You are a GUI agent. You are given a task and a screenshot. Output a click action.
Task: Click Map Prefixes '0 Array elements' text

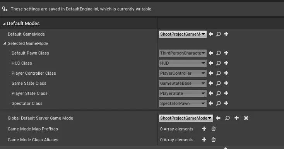tap(177, 129)
